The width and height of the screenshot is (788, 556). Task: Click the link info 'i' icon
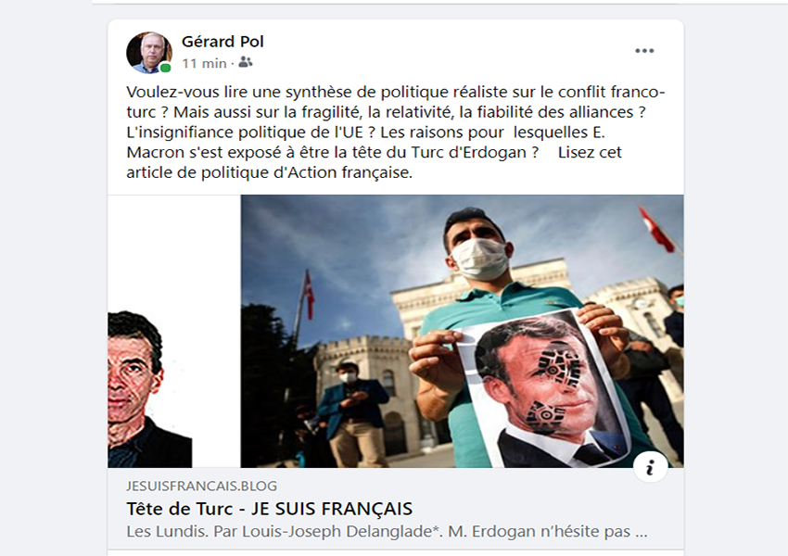(x=650, y=467)
